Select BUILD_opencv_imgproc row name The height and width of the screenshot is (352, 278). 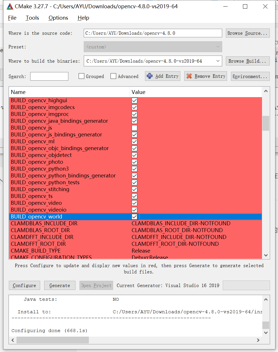click(x=40, y=114)
